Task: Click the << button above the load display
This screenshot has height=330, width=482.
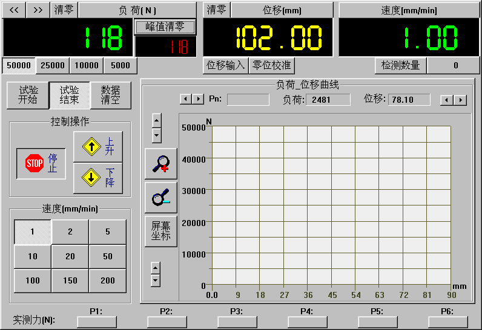Action: tap(14, 10)
